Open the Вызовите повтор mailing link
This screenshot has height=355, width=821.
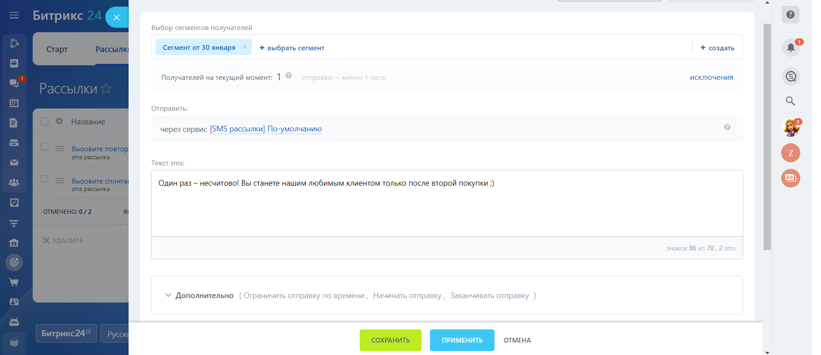(x=100, y=149)
